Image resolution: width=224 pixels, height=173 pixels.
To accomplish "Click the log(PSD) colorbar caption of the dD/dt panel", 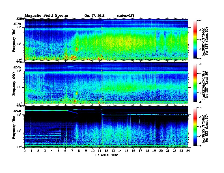I will (205, 85).
